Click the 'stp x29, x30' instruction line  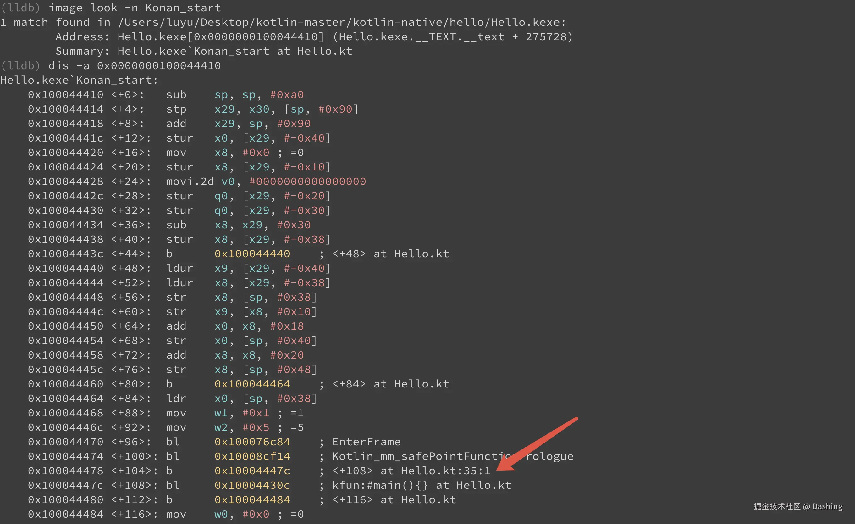click(x=262, y=109)
